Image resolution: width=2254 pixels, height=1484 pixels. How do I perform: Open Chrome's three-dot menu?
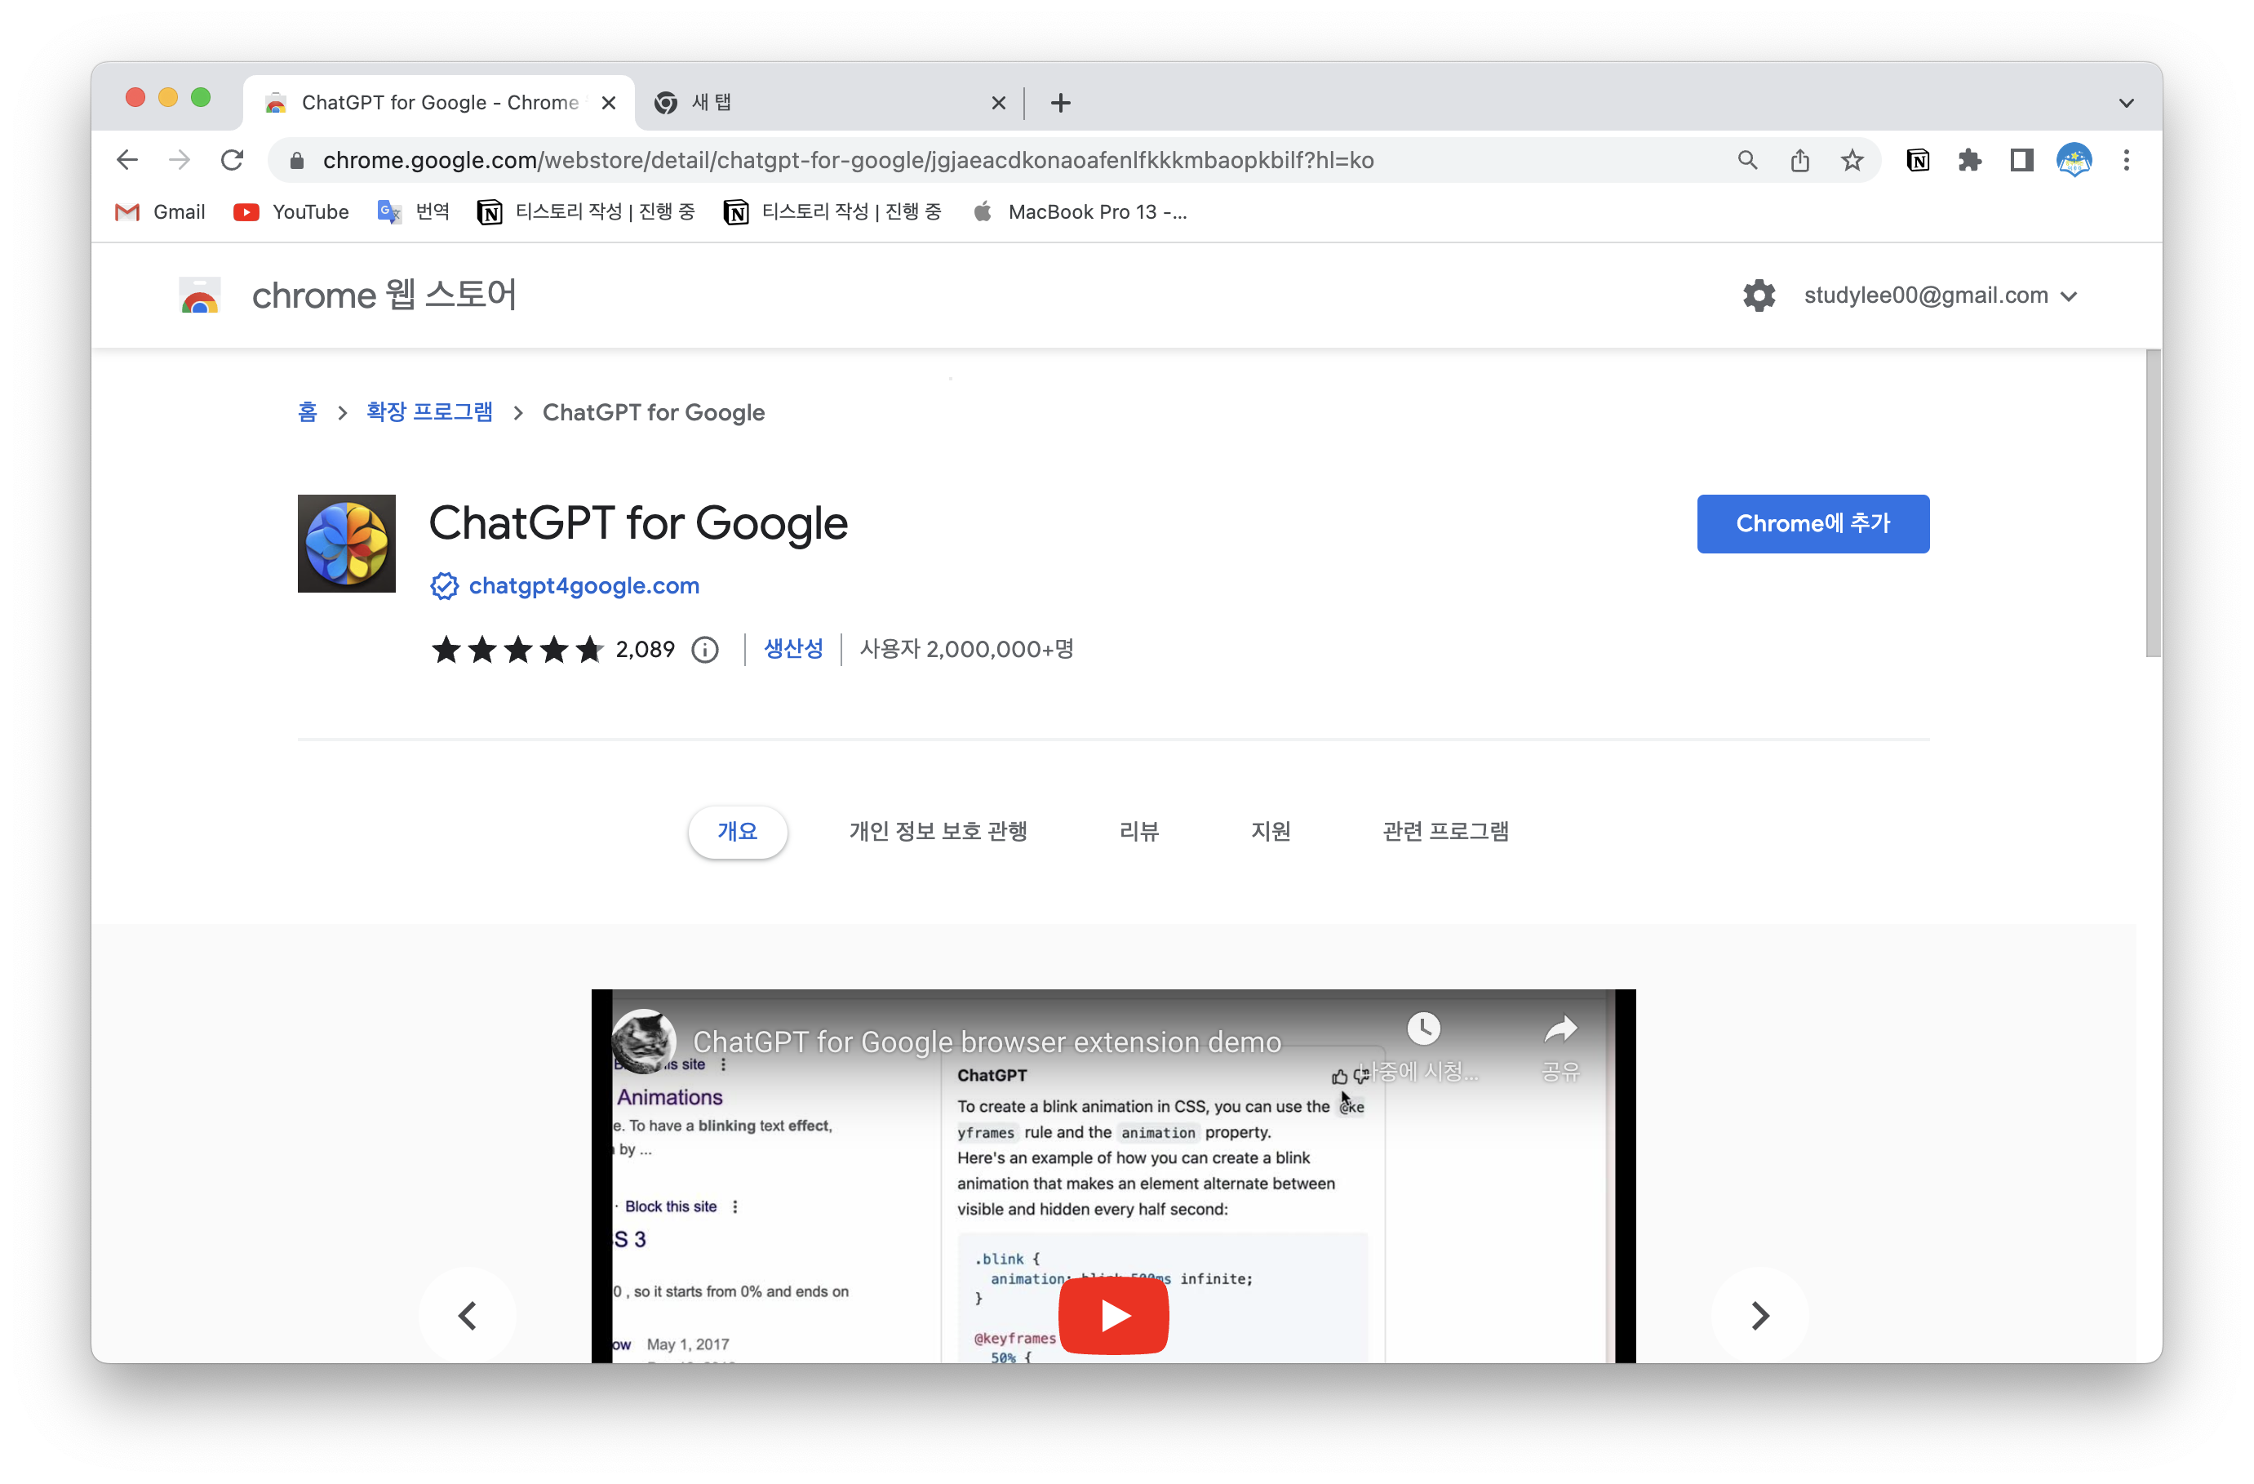(x=2126, y=160)
